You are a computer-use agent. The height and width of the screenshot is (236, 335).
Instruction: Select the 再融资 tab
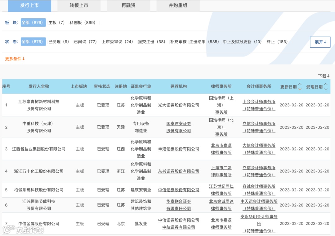pyautogui.click(x=128, y=6)
